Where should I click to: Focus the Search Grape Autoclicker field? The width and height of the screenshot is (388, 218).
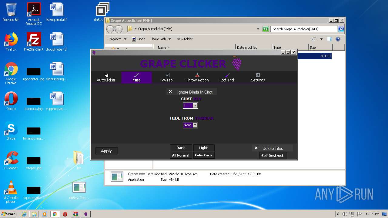coord(304,29)
